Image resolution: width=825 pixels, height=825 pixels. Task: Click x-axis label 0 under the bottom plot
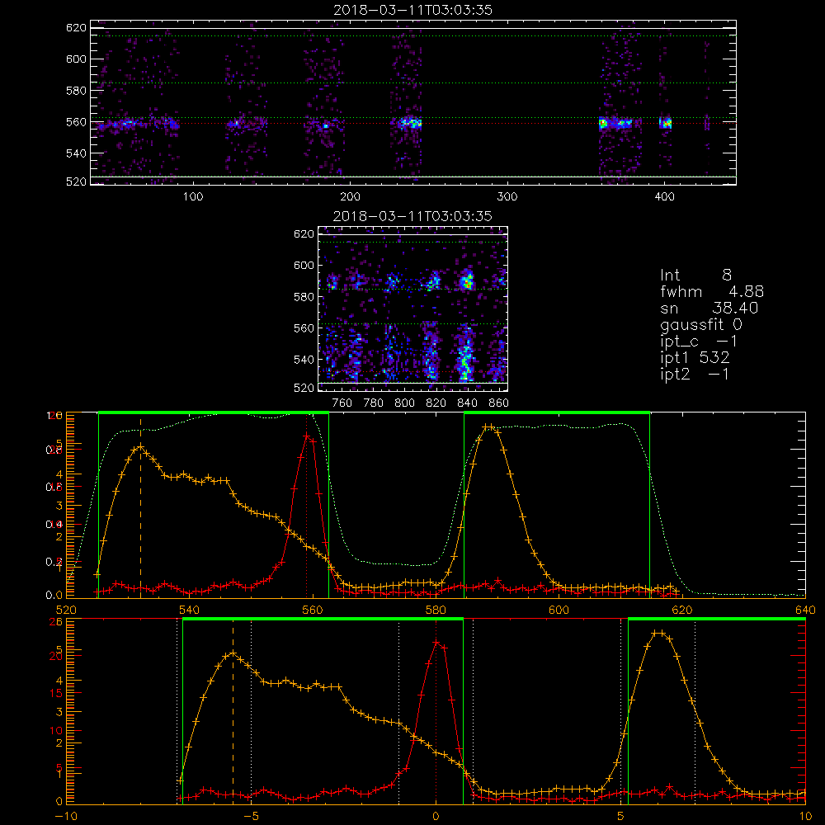(x=436, y=817)
